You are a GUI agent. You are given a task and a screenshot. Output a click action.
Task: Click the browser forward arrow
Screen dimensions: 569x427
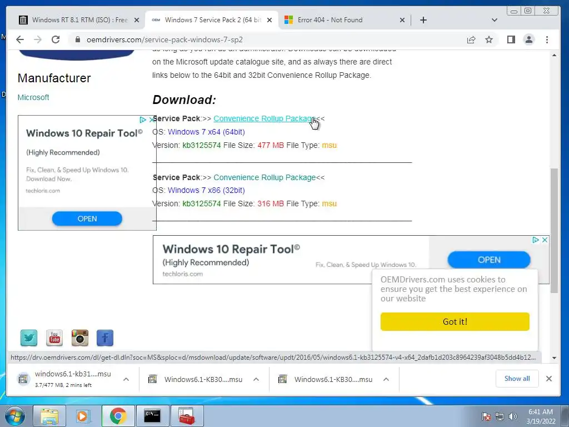point(38,39)
